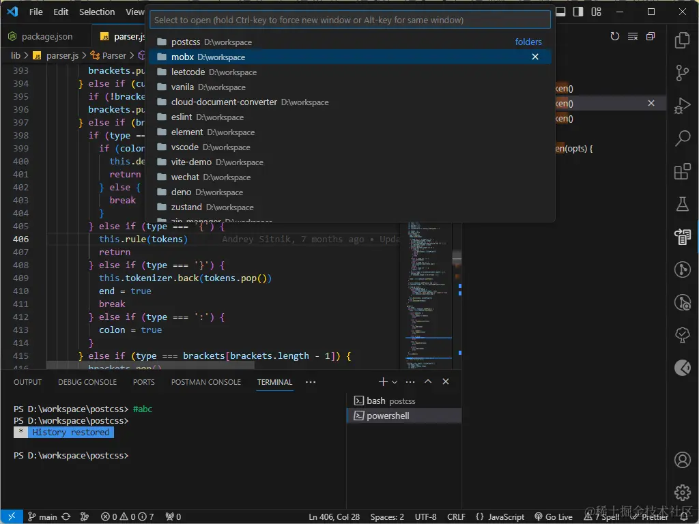Focus the Select to open input box

coord(350,20)
